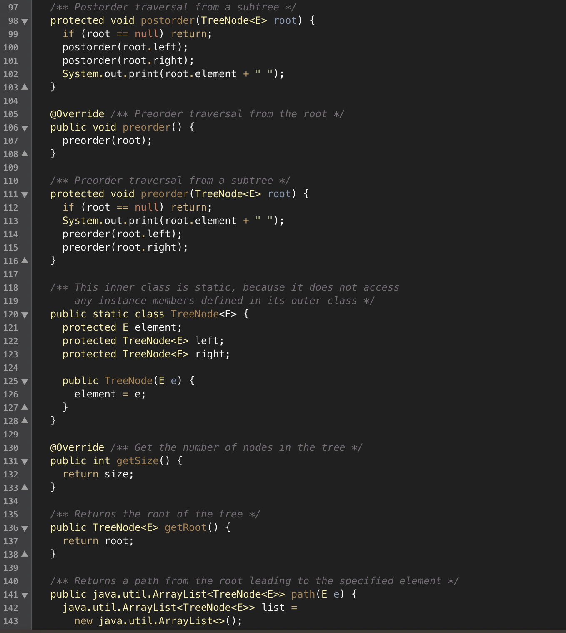Click line number 104 in the gutter
Image resolution: width=566 pixels, height=633 pixels.
coord(10,101)
